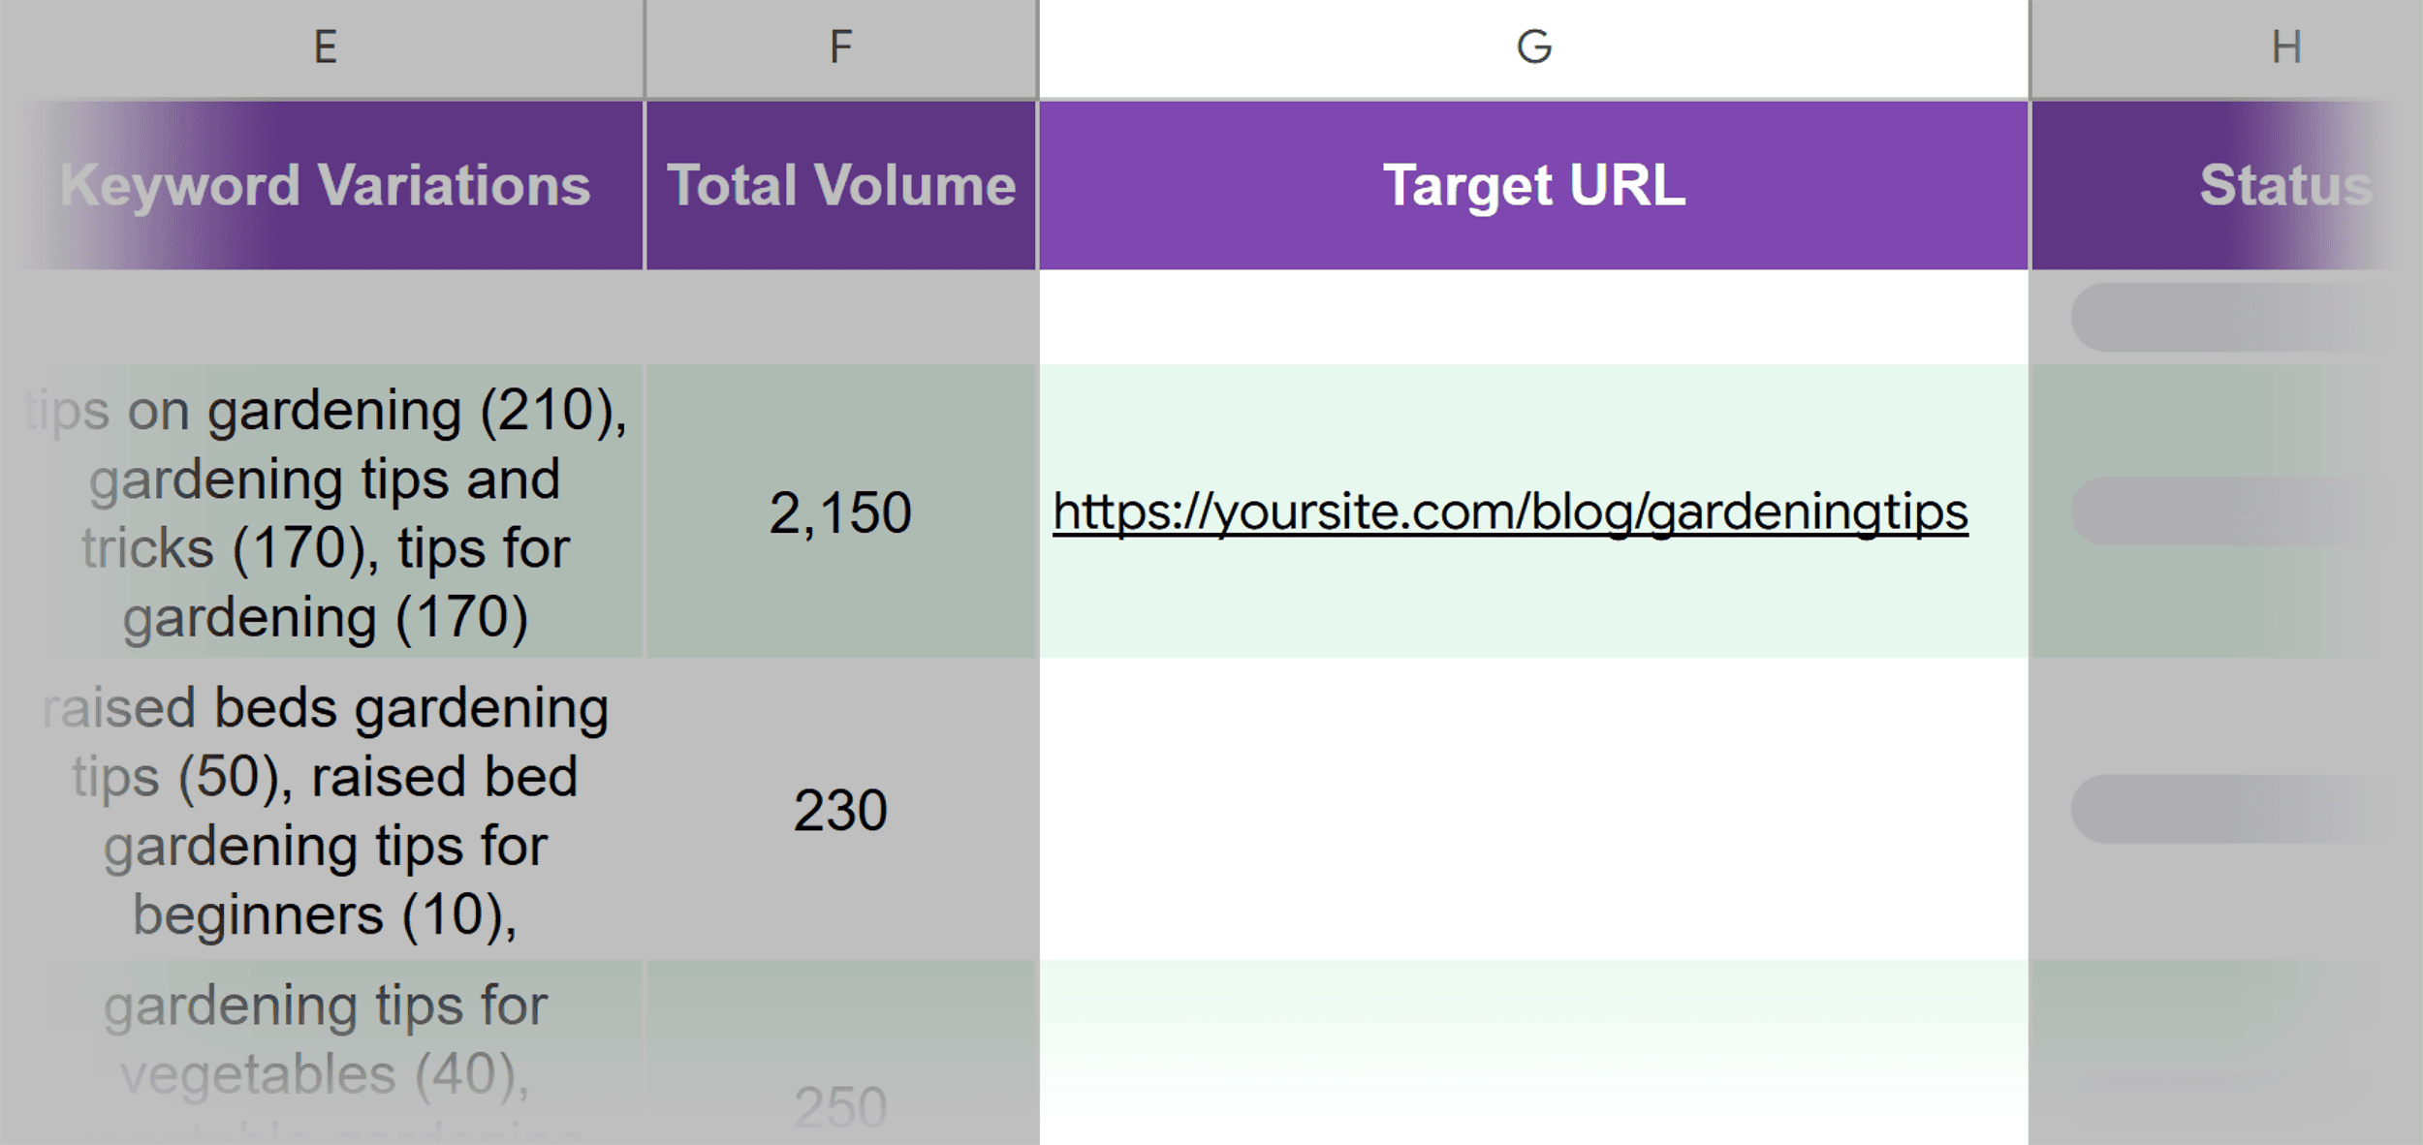Select the cell showing 2,150 volume
The image size is (2423, 1145).
(840, 511)
